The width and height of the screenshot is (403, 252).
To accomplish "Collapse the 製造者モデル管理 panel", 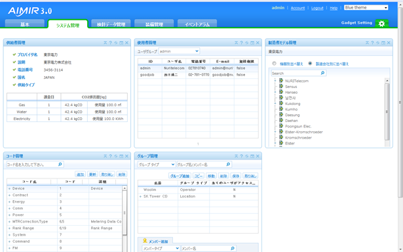I will tap(367, 43).
